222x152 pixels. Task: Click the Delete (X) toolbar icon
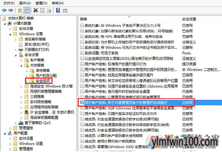[x=35, y=10]
